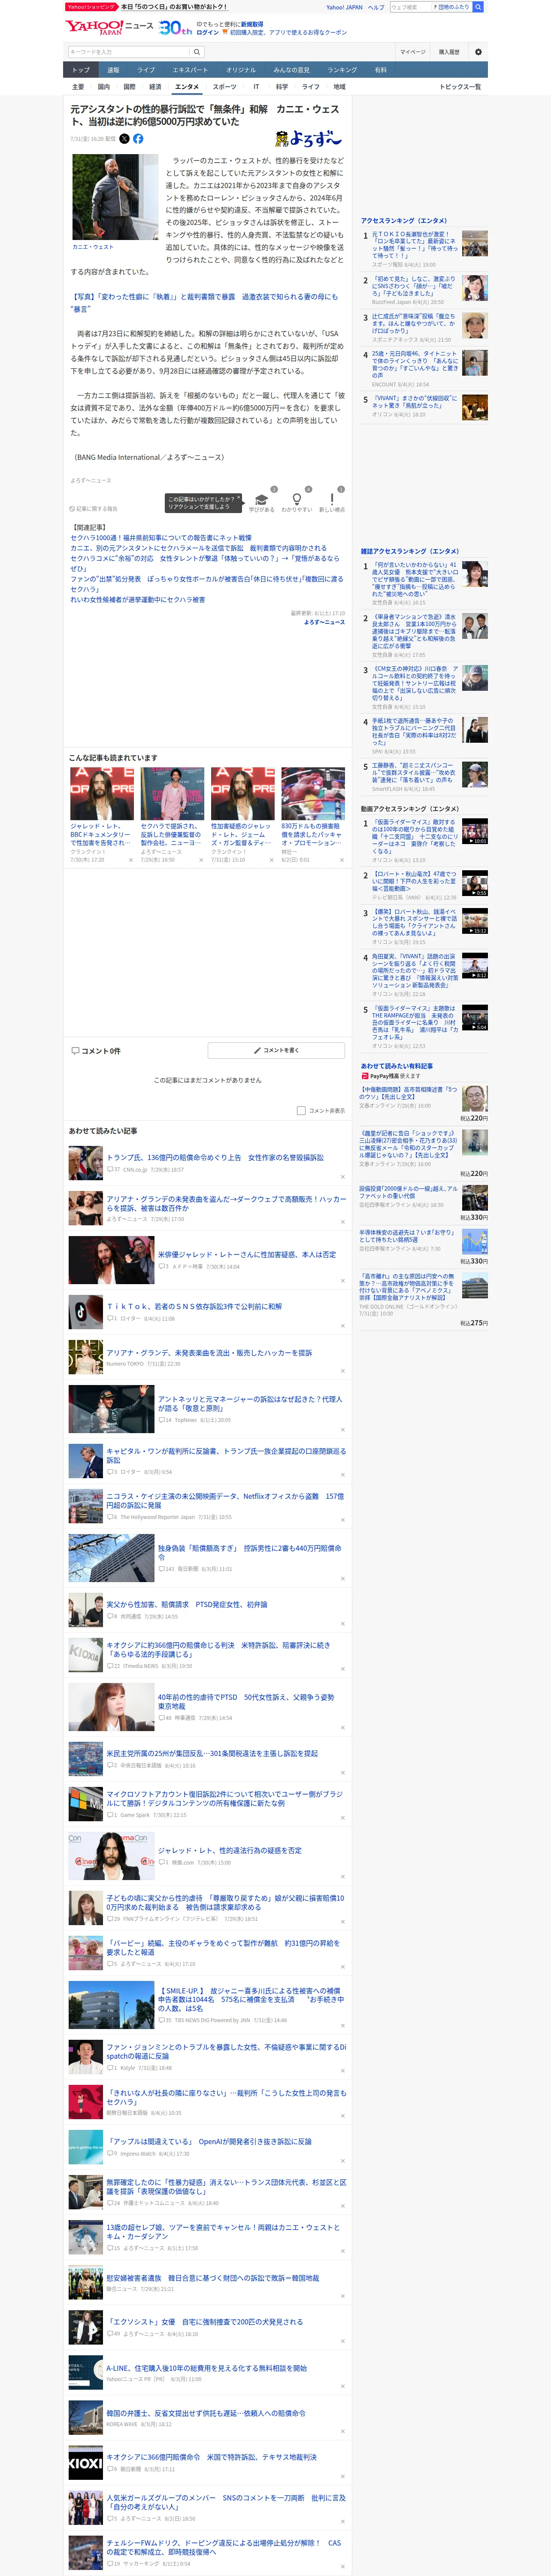Open the アリアナ・グランデの未発表曲を盗んだ article
The image size is (551, 2576).
pyautogui.click(x=226, y=1203)
